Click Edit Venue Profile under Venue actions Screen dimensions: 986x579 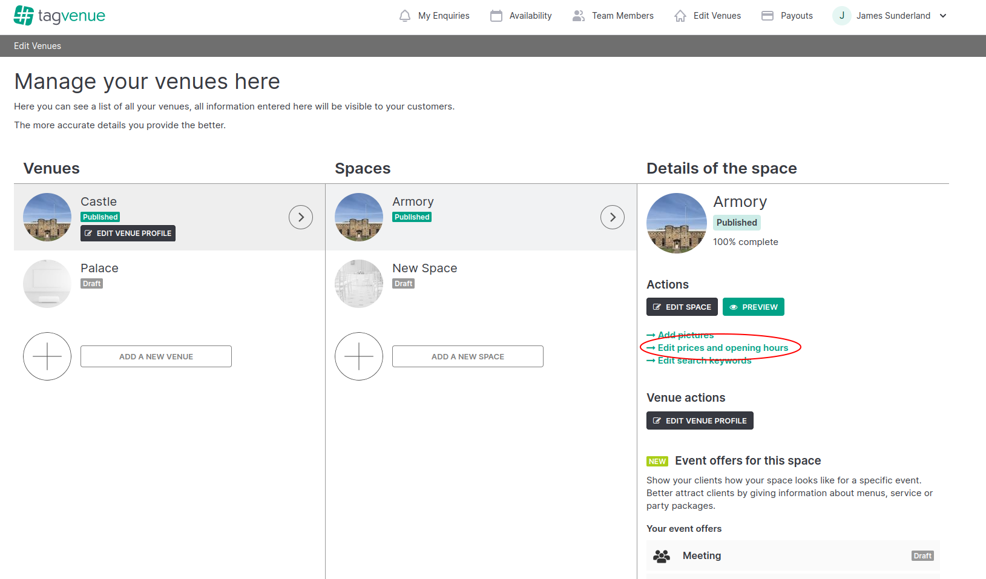click(700, 420)
